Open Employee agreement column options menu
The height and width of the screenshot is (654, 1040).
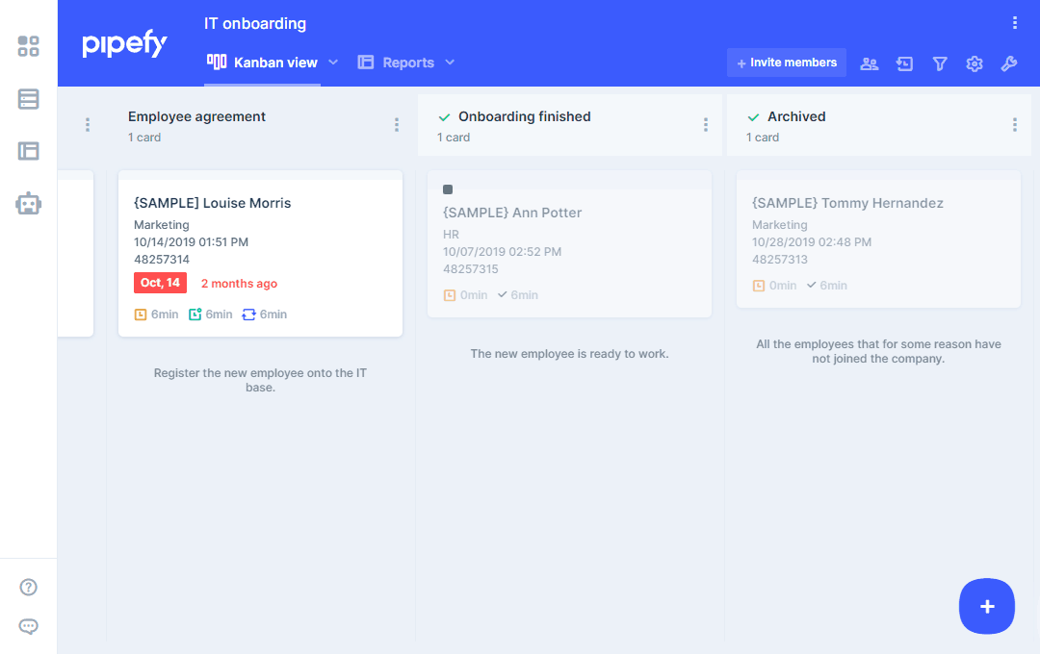(x=397, y=125)
